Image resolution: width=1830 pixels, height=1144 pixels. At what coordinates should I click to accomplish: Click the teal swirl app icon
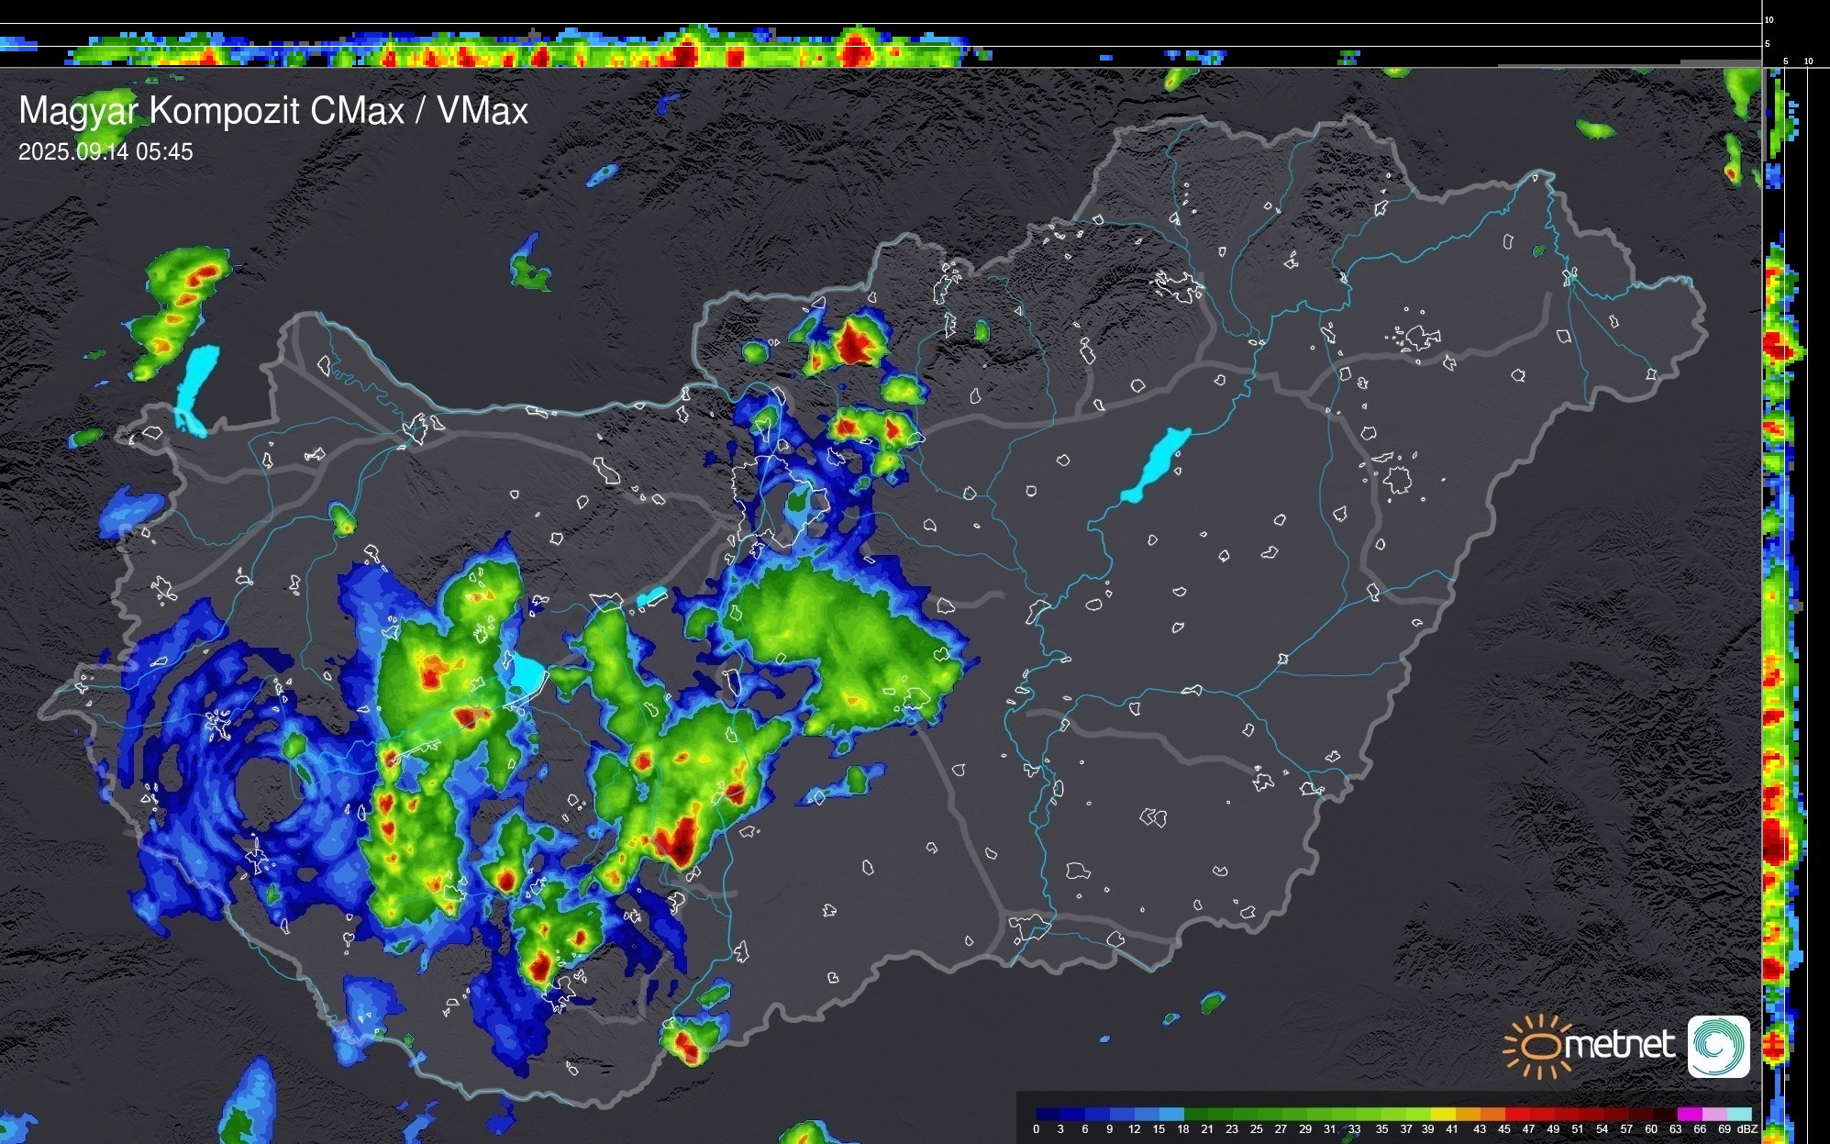pos(1718,1047)
